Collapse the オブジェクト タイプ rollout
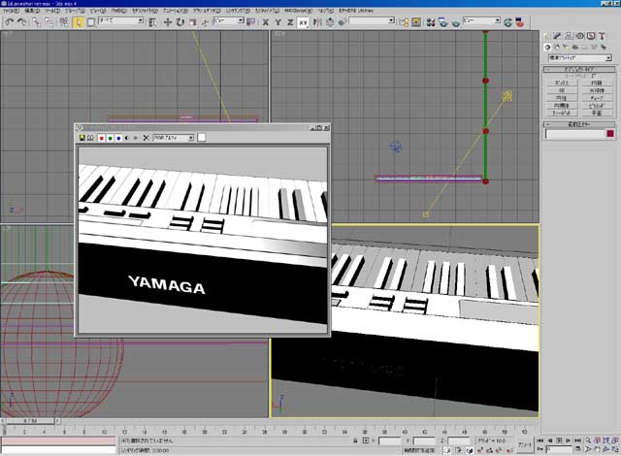The width and height of the screenshot is (621, 456). [579, 69]
